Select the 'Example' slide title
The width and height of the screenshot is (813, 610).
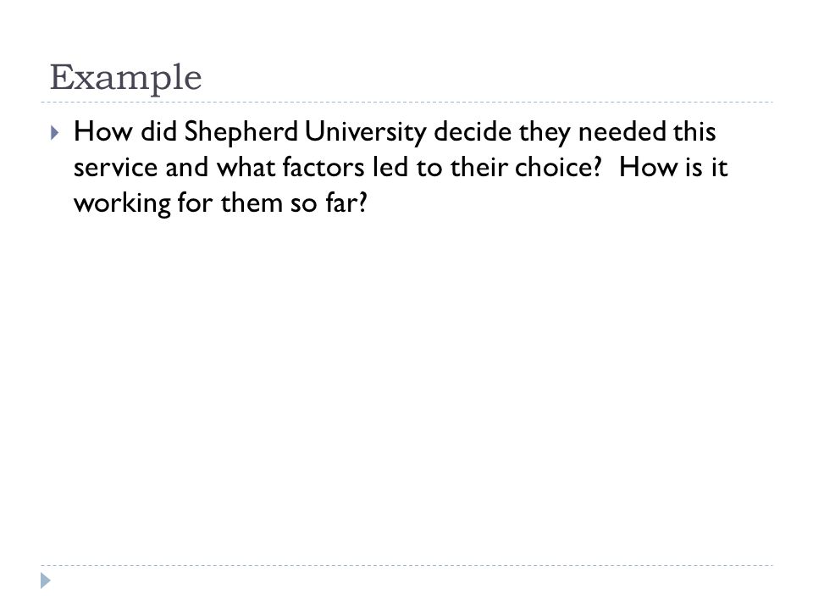tap(126, 78)
